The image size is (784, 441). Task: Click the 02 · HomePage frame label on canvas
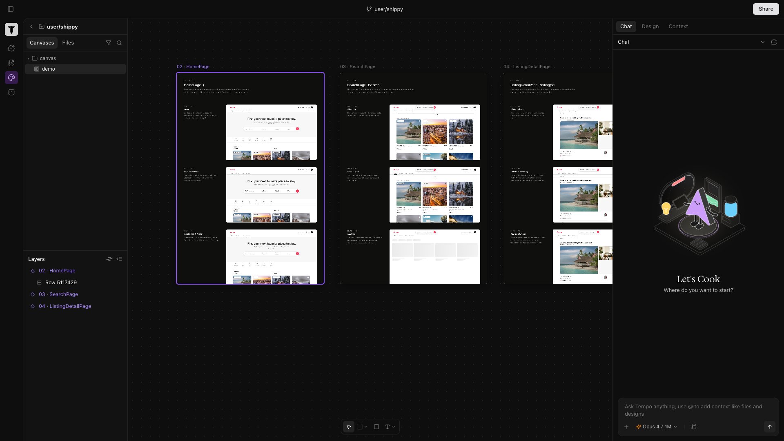pyautogui.click(x=193, y=67)
